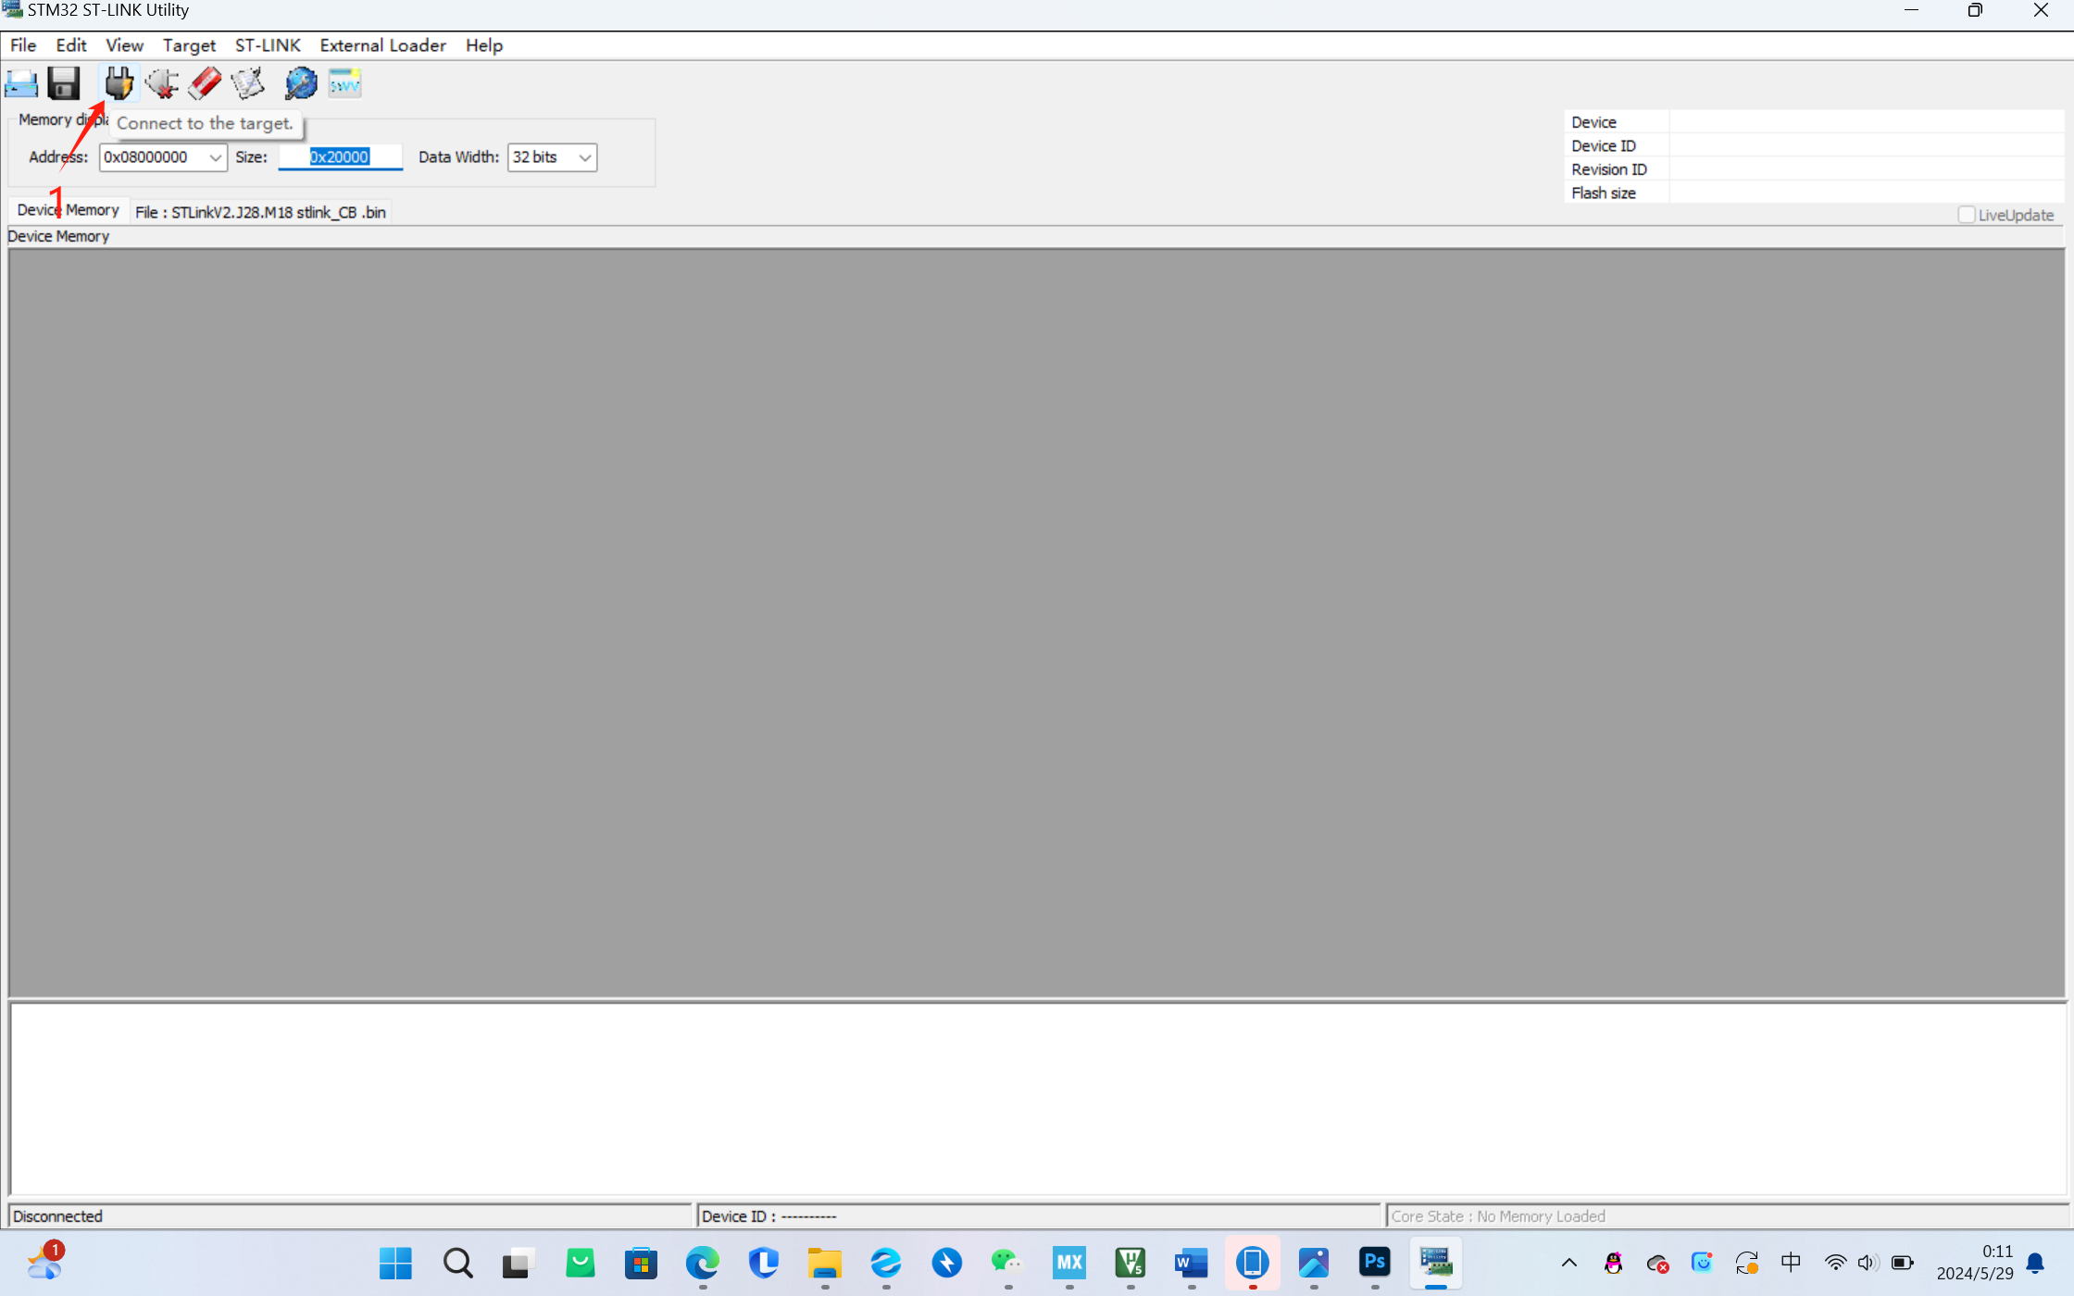
Task: Open the volume control in tray
Action: coord(1868,1263)
